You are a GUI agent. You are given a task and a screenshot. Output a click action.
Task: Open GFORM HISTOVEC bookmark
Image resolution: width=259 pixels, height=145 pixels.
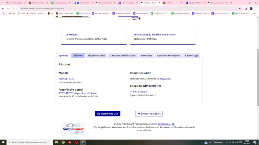point(220,14)
